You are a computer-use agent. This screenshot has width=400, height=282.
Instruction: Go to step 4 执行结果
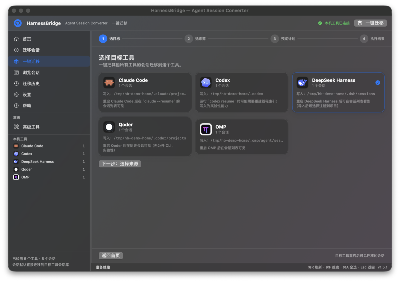pyautogui.click(x=372, y=39)
